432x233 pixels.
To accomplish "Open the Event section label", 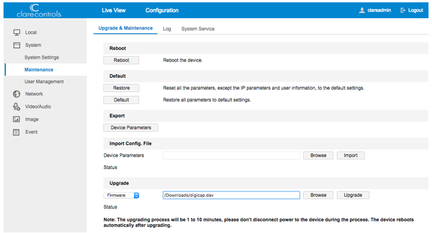I will [32, 132].
